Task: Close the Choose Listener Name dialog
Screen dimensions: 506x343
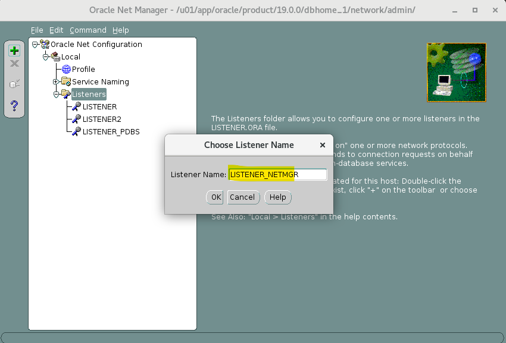Action: 322,146
